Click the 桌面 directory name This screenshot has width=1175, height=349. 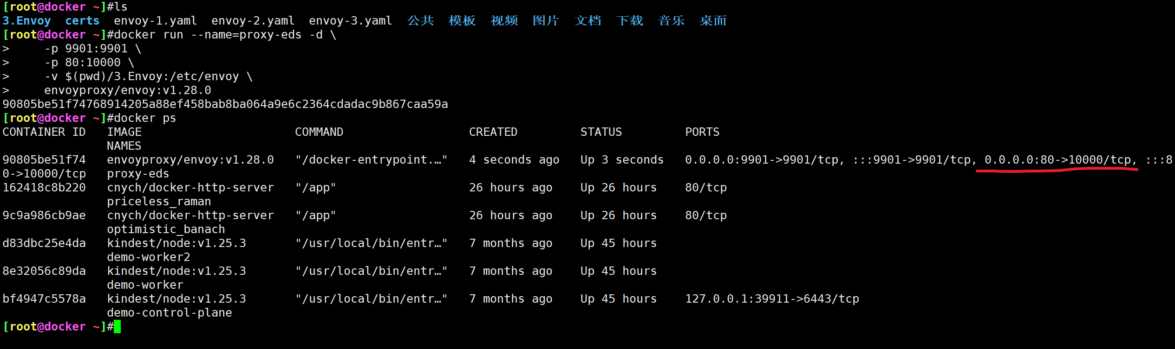coord(713,21)
